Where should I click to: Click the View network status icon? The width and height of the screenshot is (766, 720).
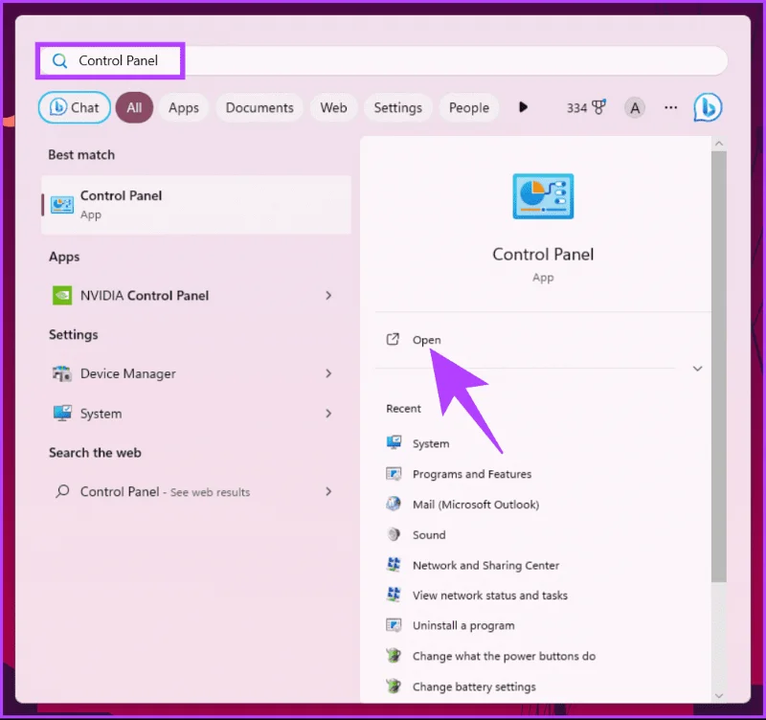tap(394, 595)
